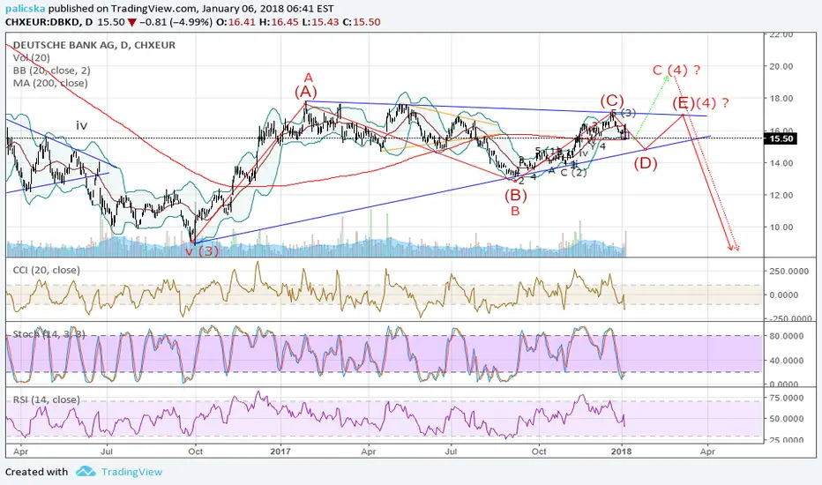Click the 2018 time axis label

click(622, 451)
